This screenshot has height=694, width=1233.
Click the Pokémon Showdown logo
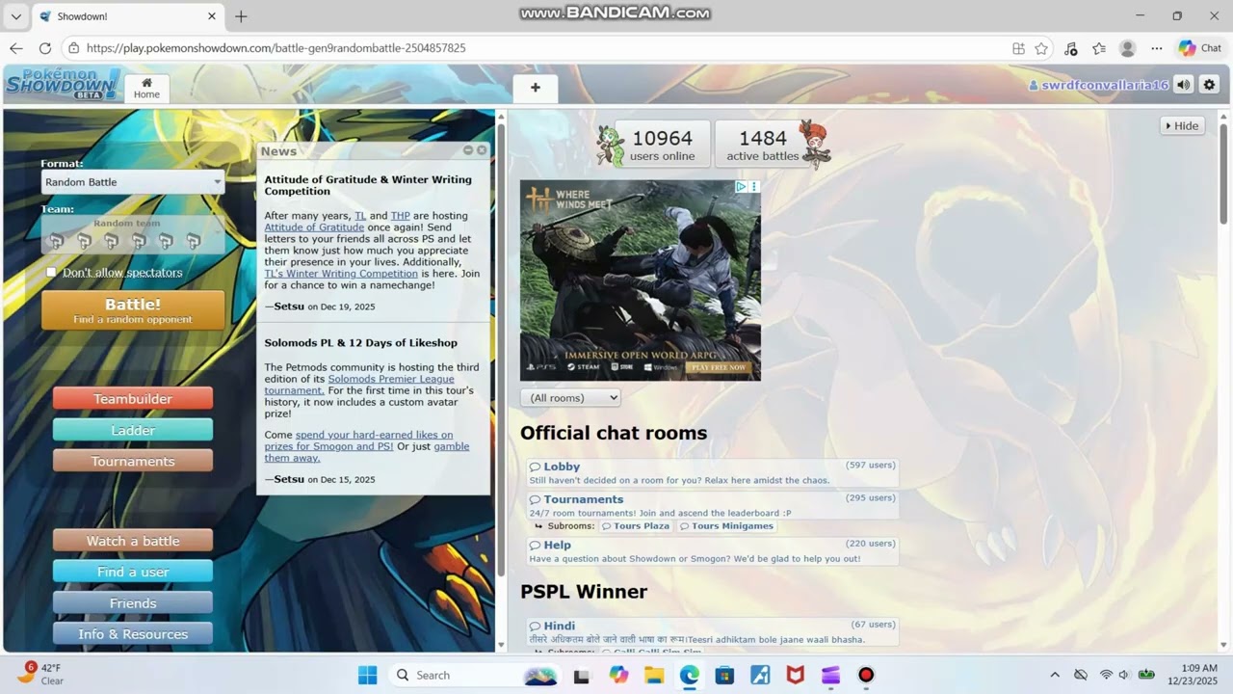(63, 85)
